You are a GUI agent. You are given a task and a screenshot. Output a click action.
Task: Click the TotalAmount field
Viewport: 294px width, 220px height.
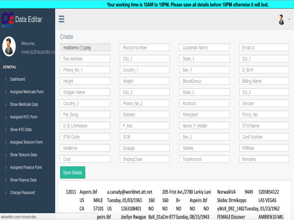pos(204,159)
